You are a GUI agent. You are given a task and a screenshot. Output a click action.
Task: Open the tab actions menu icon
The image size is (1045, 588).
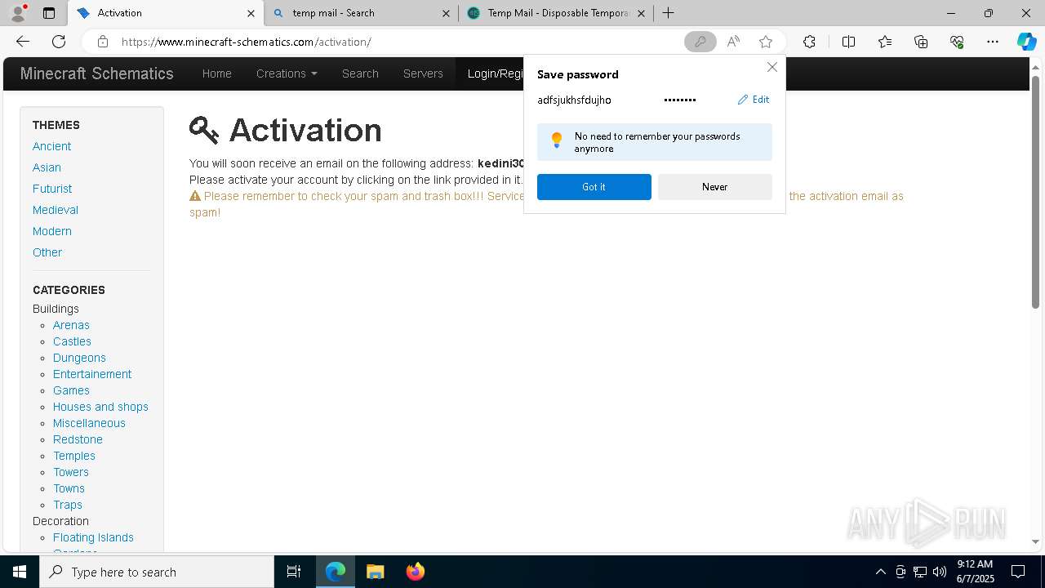49,13
